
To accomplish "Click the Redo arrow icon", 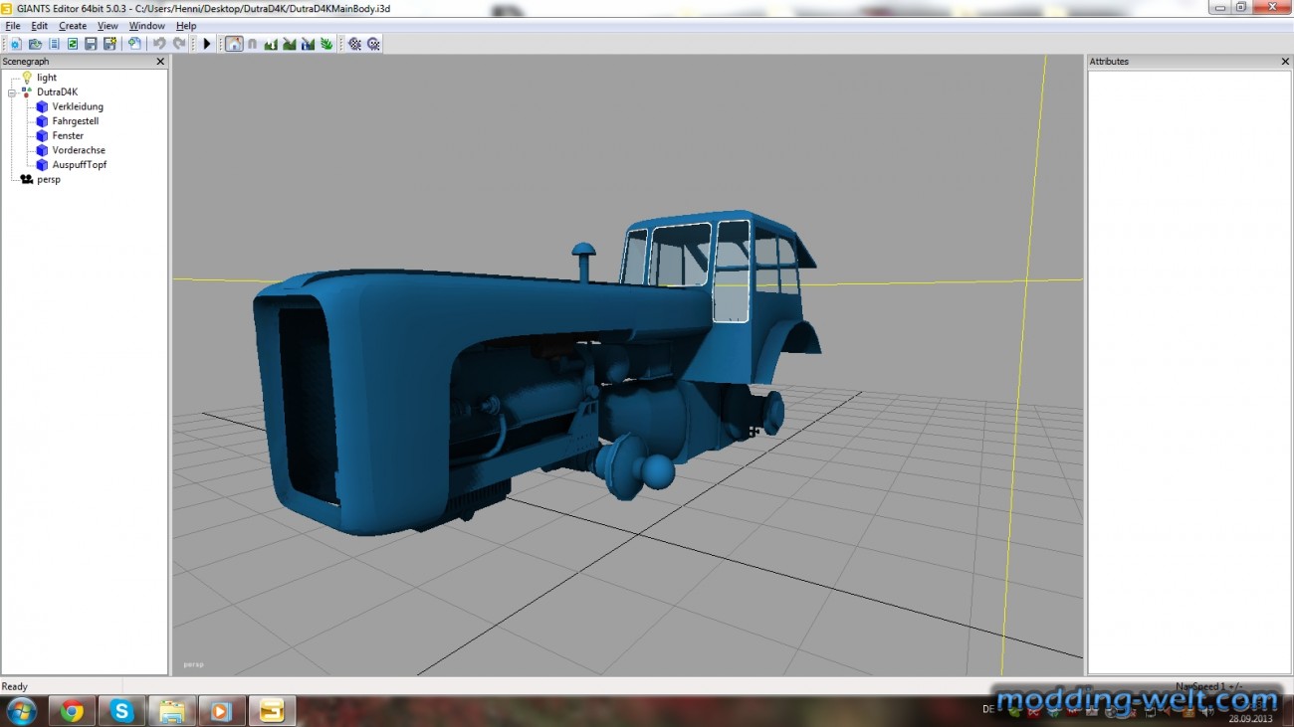I will (x=179, y=44).
